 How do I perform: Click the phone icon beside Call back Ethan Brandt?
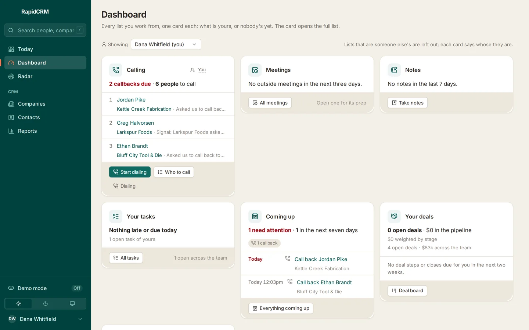tap(290, 282)
